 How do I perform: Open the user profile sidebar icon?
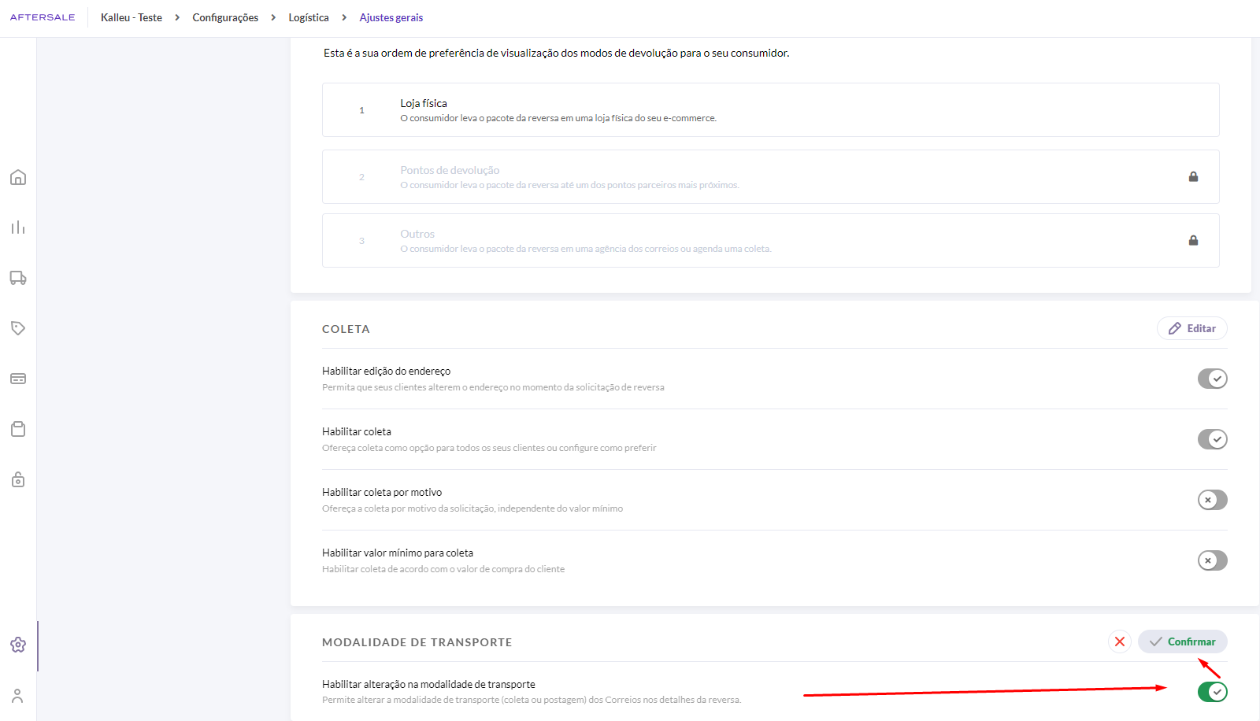click(x=17, y=696)
